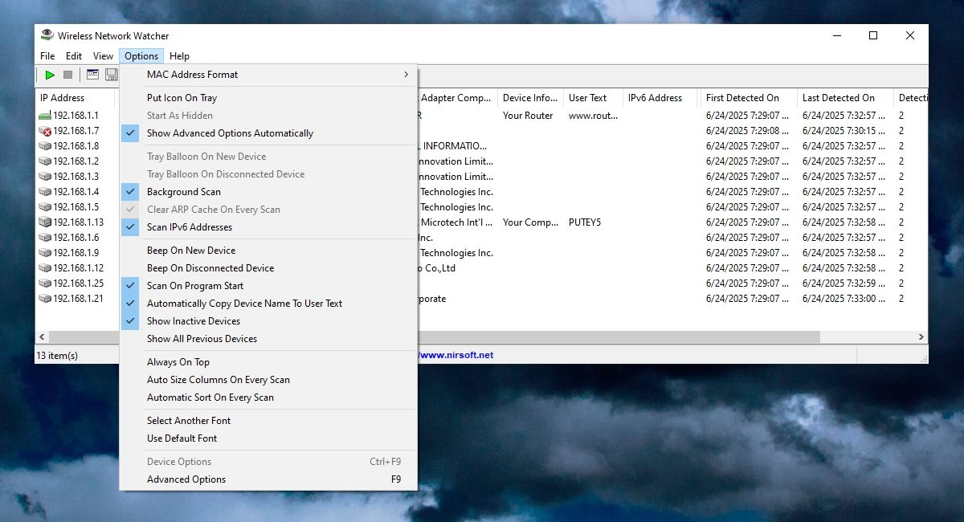Disable Show Advanced Options Automatically
Viewport: 964px width, 522px height.
(268, 133)
